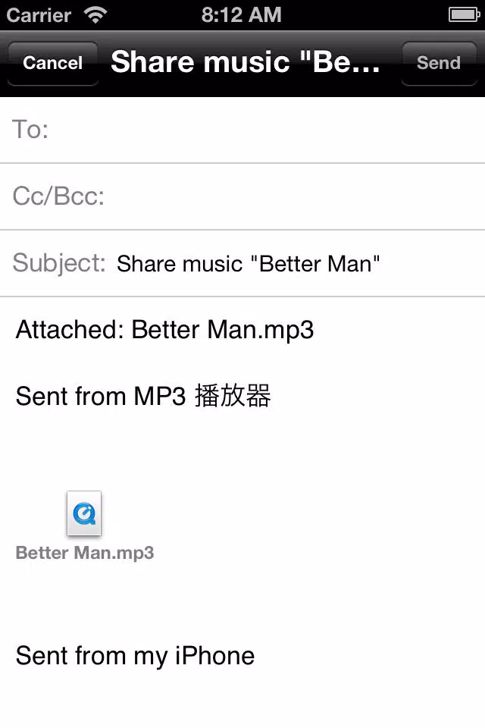Tap the 8:12 AM status bar clock
The width and height of the screenshot is (485, 728).
pyautogui.click(x=241, y=15)
